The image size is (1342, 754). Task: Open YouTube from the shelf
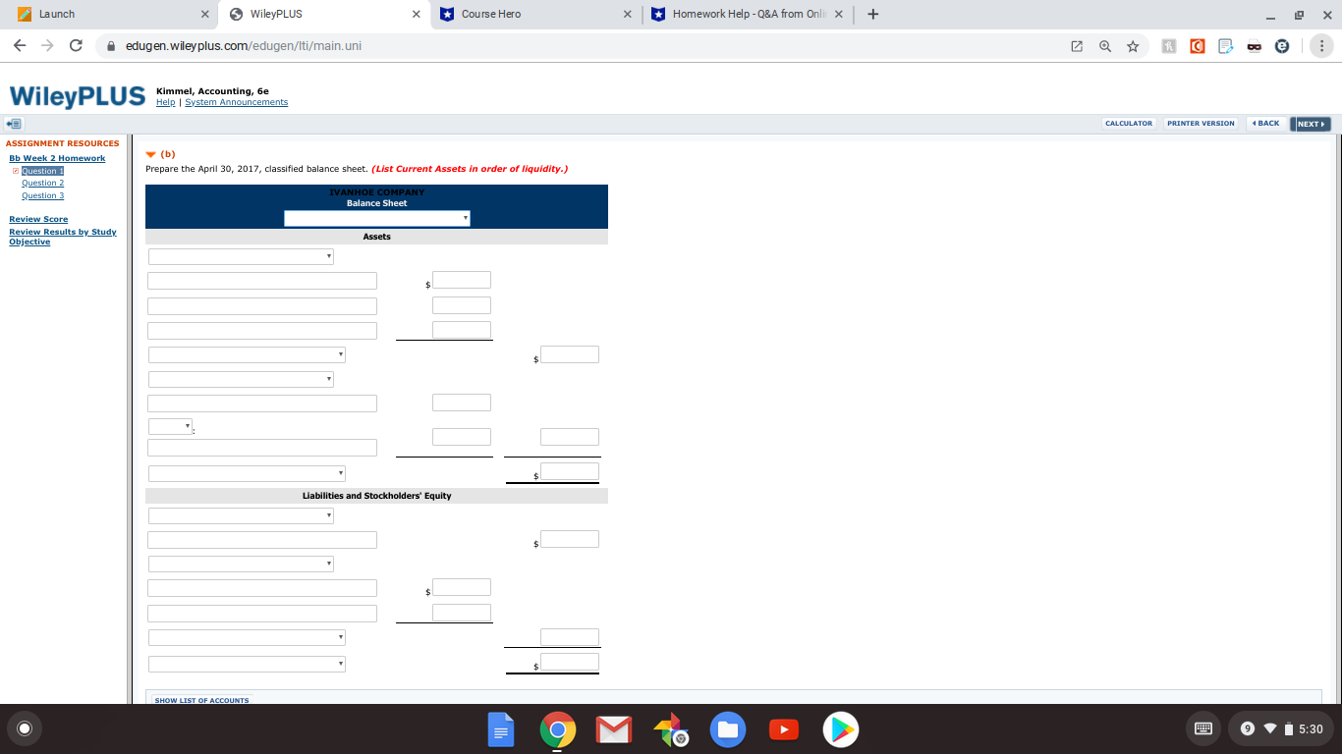point(783,728)
